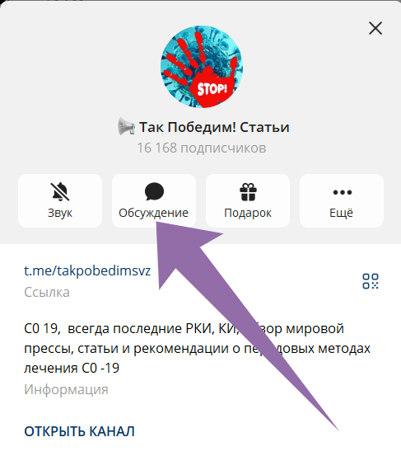Select the channel description paragraph text

click(x=197, y=349)
